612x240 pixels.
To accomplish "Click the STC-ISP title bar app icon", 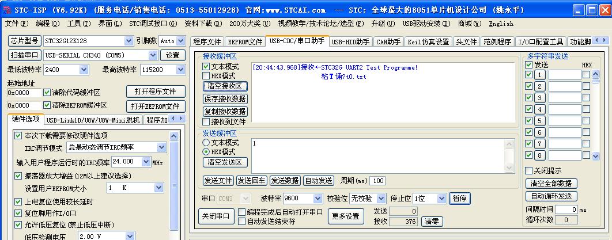I will tap(7, 10).
